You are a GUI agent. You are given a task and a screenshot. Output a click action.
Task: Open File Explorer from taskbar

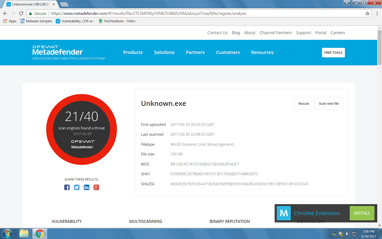tap(24, 234)
